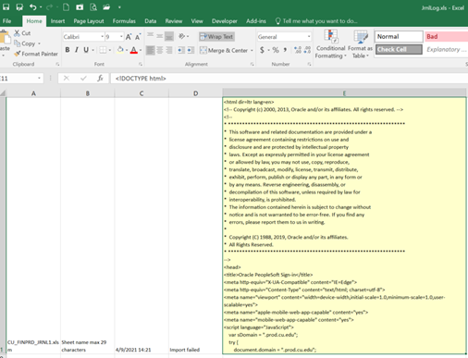Expand Merge & Center dropdown arrow

pyautogui.click(x=252, y=50)
